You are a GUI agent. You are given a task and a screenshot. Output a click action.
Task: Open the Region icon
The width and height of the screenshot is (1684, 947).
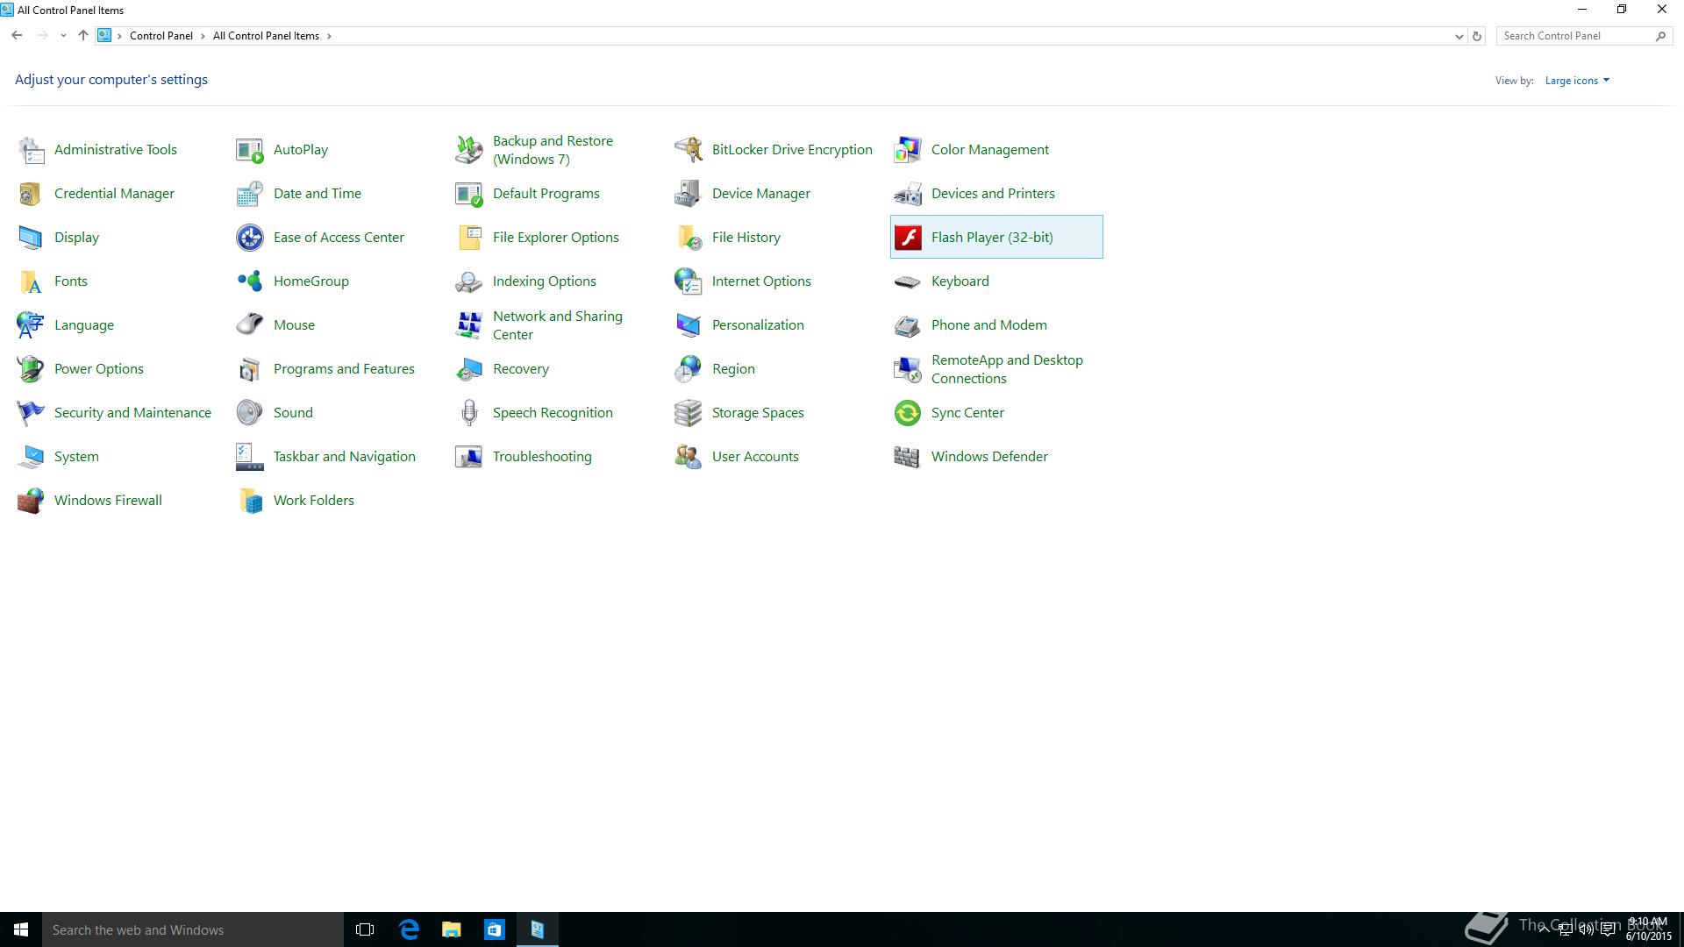point(689,369)
